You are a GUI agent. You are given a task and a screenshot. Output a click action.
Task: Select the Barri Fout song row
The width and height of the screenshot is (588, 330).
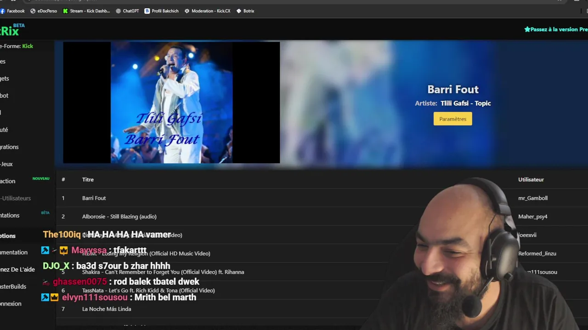tap(322, 198)
